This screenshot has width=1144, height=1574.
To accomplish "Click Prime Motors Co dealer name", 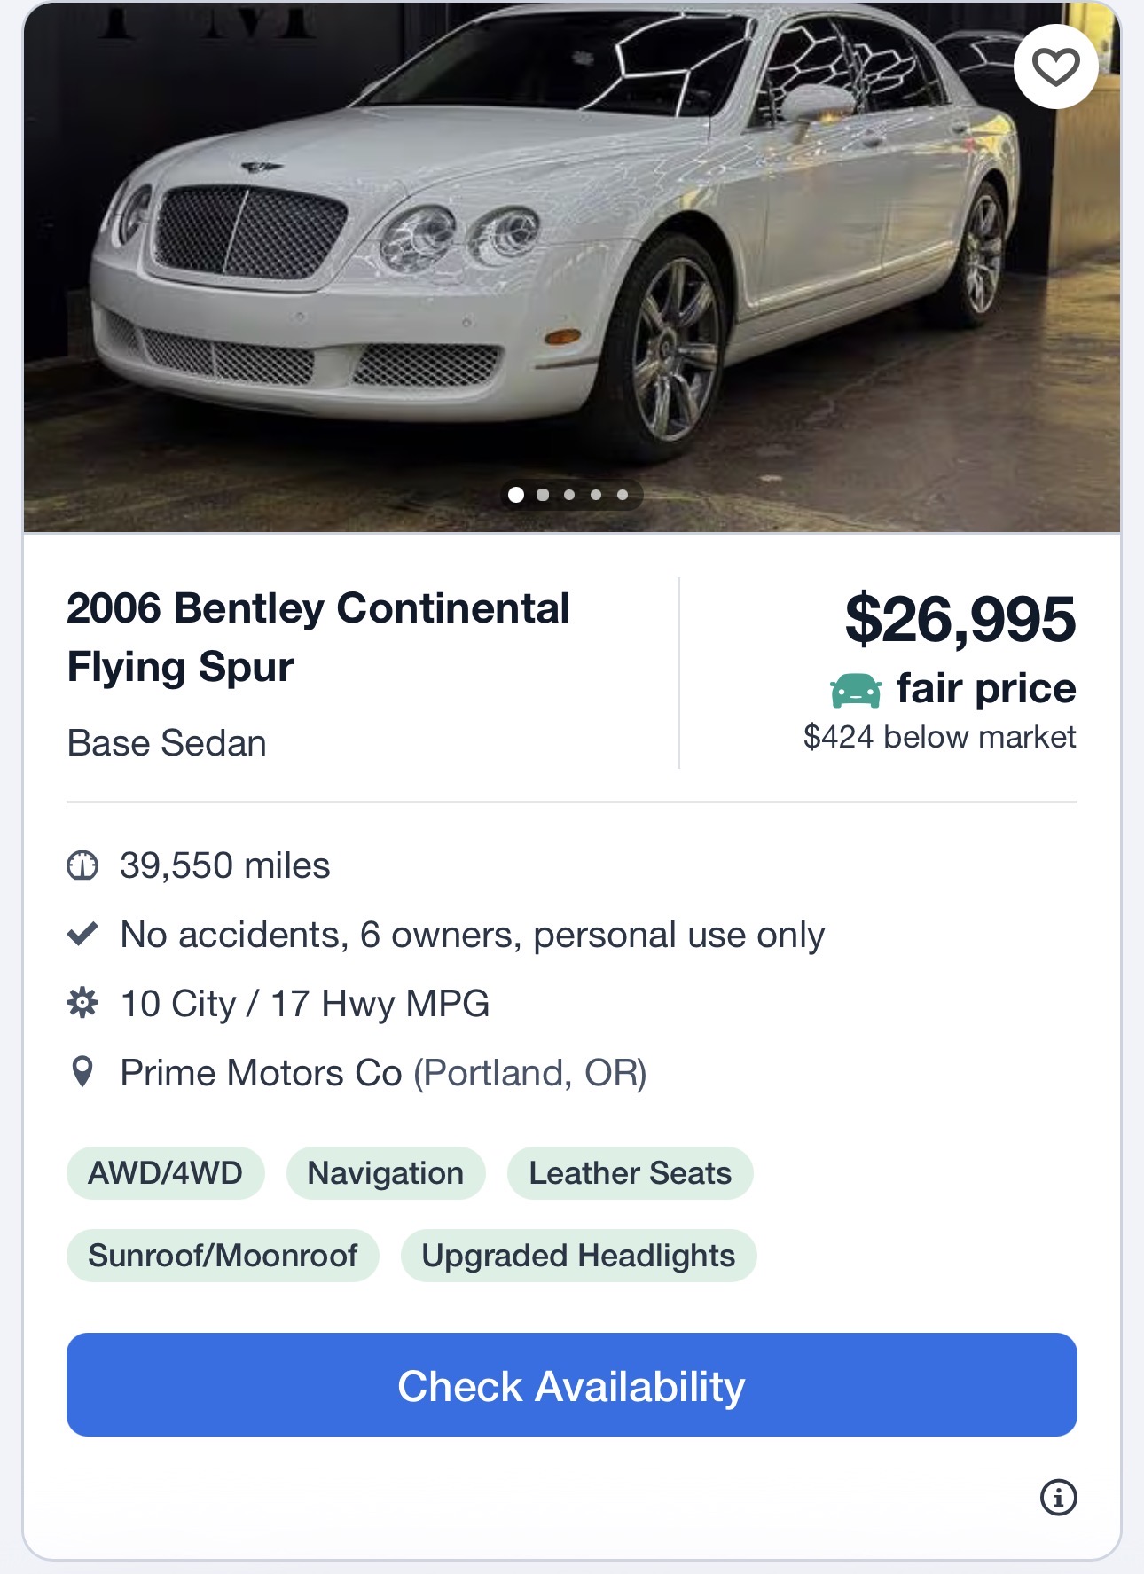I will 261,1073.
